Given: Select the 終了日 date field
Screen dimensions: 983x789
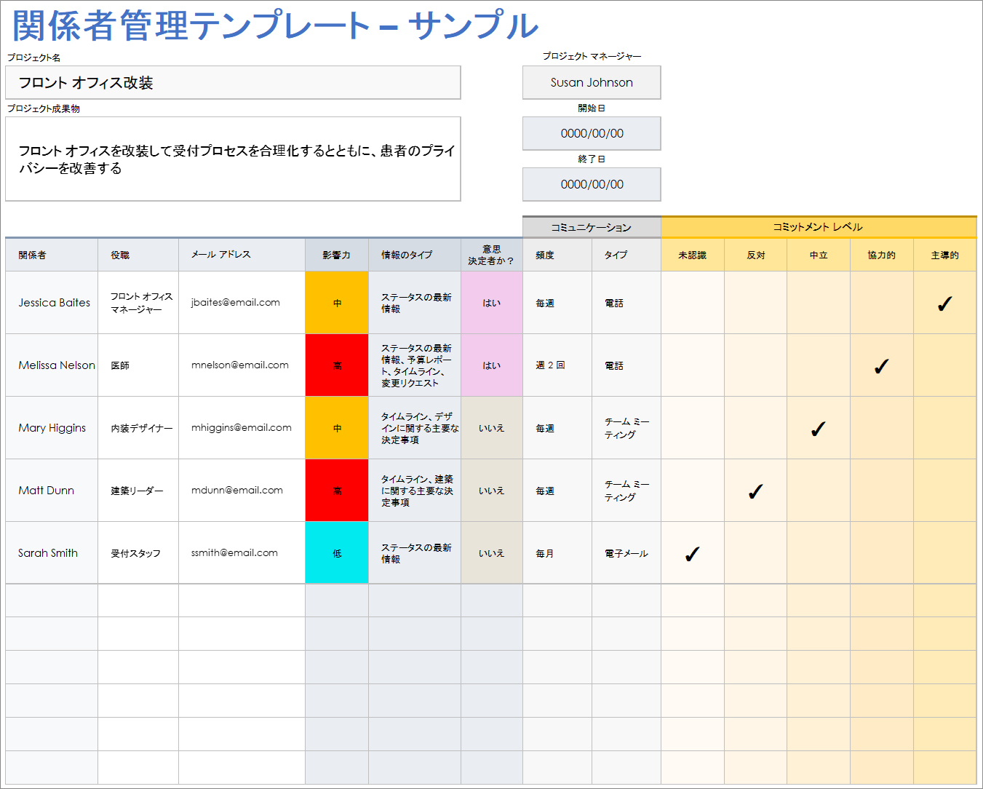Looking at the screenshot, I should pos(592,184).
